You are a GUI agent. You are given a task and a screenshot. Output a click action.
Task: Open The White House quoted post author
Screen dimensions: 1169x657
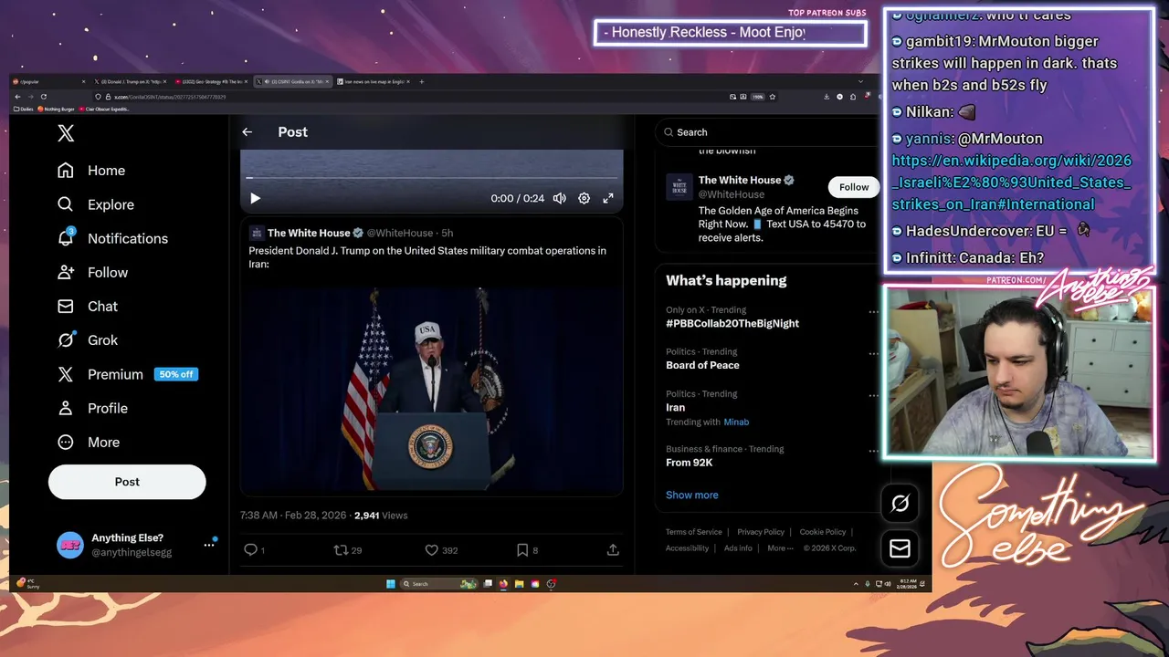pos(309,233)
